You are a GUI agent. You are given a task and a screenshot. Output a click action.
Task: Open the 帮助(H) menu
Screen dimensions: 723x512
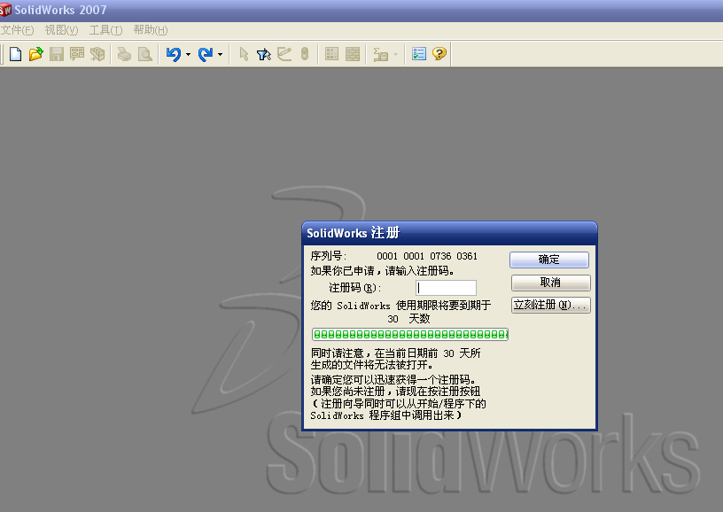point(151,30)
